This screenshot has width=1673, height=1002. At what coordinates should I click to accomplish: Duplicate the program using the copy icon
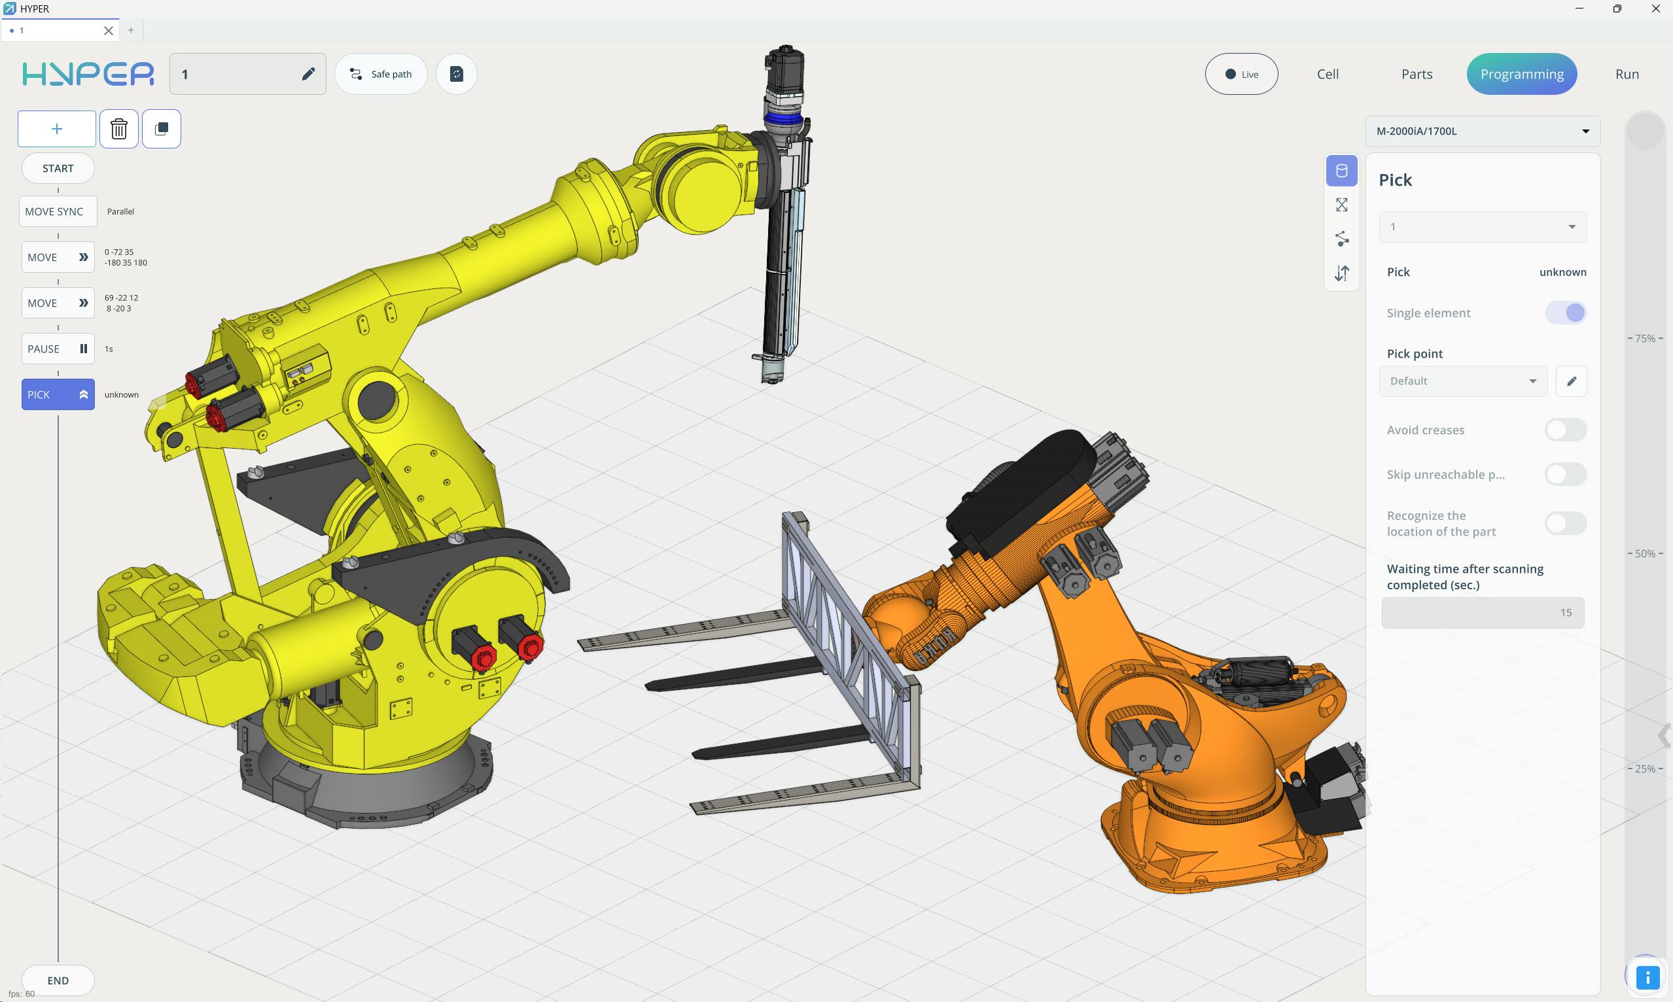click(x=161, y=128)
